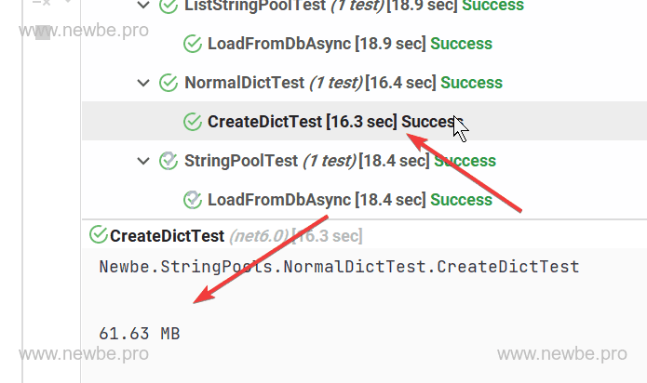Viewport: 647px width, 383px height.
Task: Click success icon of LoadFromDbAsync 18.9 sec
Action: pyautogui.click(x=193, y=44)
